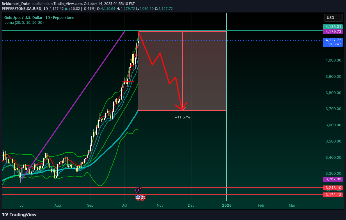346x220 pixels.
Task: Click the Bekiumuzi_Dube author name
Action: coord(15,4)
